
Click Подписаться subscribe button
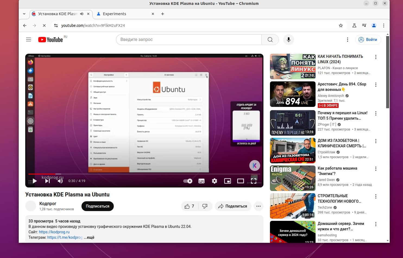(97, 206)
